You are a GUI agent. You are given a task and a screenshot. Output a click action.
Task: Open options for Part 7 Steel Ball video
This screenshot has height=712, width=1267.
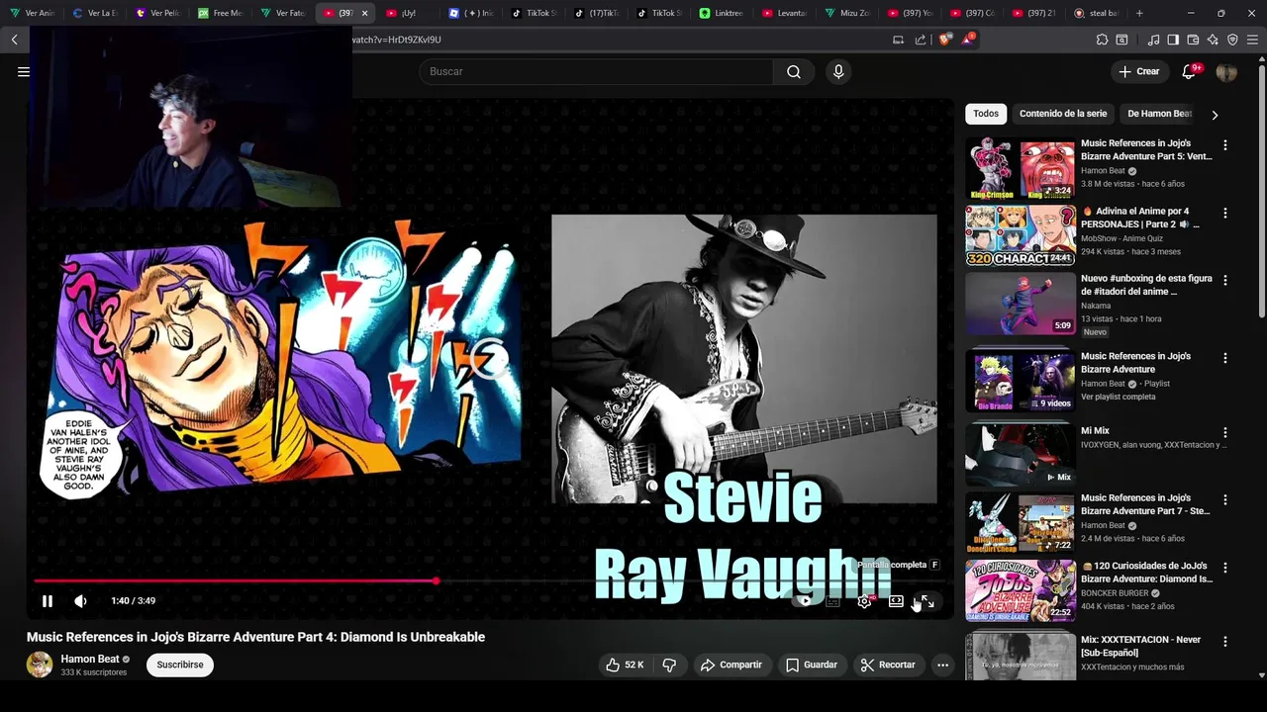[x=1225, y=500]
